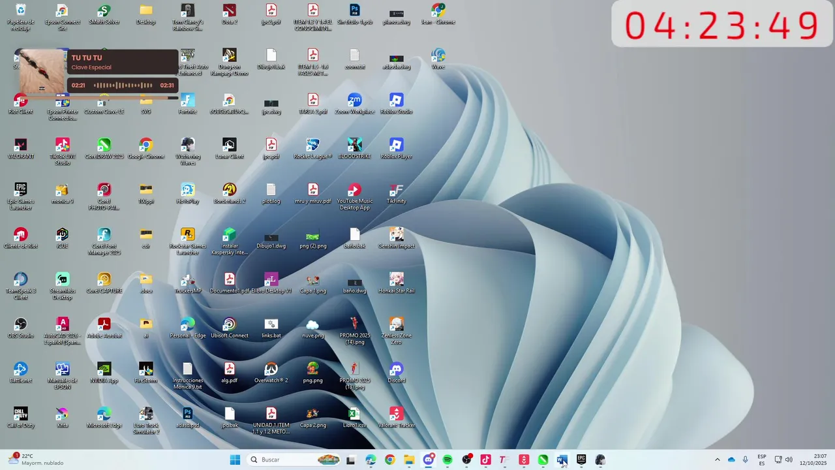Open Tom Clancy's Rainbow Six shortcut
The width and height of the screenshot is (835, 470).
(188, 17)
